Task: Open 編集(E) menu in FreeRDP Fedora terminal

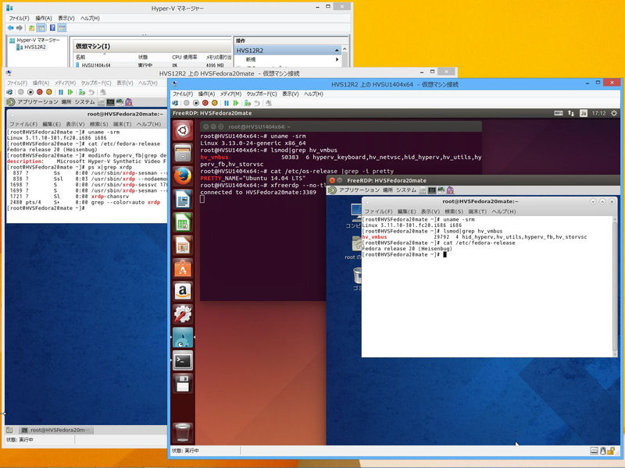Action: pyautogui.click(x=406, y=211)
